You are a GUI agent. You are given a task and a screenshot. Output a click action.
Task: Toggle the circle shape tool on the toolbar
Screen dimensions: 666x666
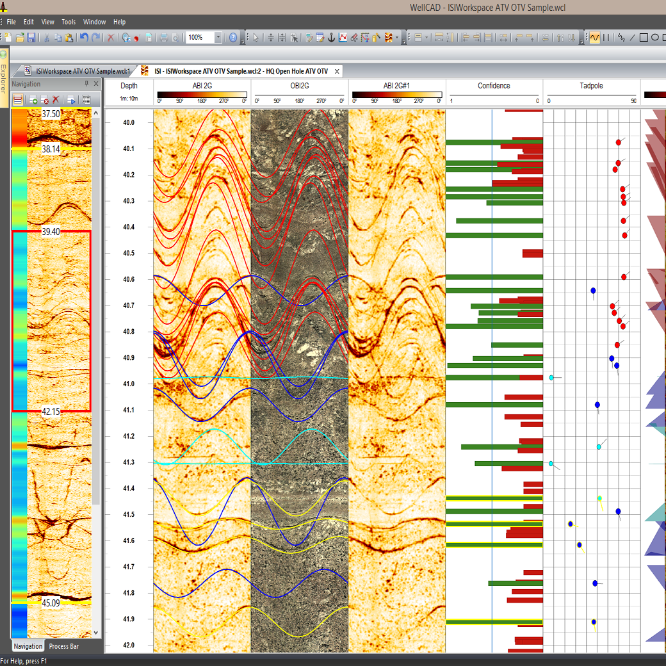tap(656, 38)
